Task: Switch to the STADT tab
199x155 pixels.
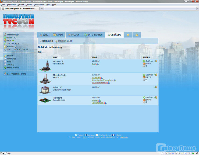Action: [x=58, y=35]
